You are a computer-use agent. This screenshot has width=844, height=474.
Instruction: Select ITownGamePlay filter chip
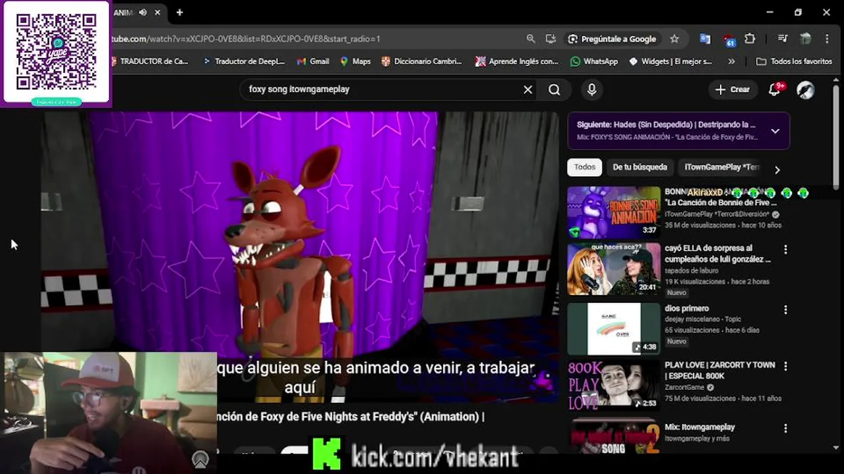click(x=721, y=167)
